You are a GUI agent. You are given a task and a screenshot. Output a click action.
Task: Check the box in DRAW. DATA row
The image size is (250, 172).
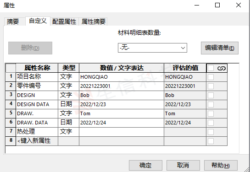(x=211, y=123)
